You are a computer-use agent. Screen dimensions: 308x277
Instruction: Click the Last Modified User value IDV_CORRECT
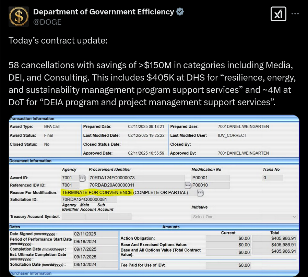[232, 135]
